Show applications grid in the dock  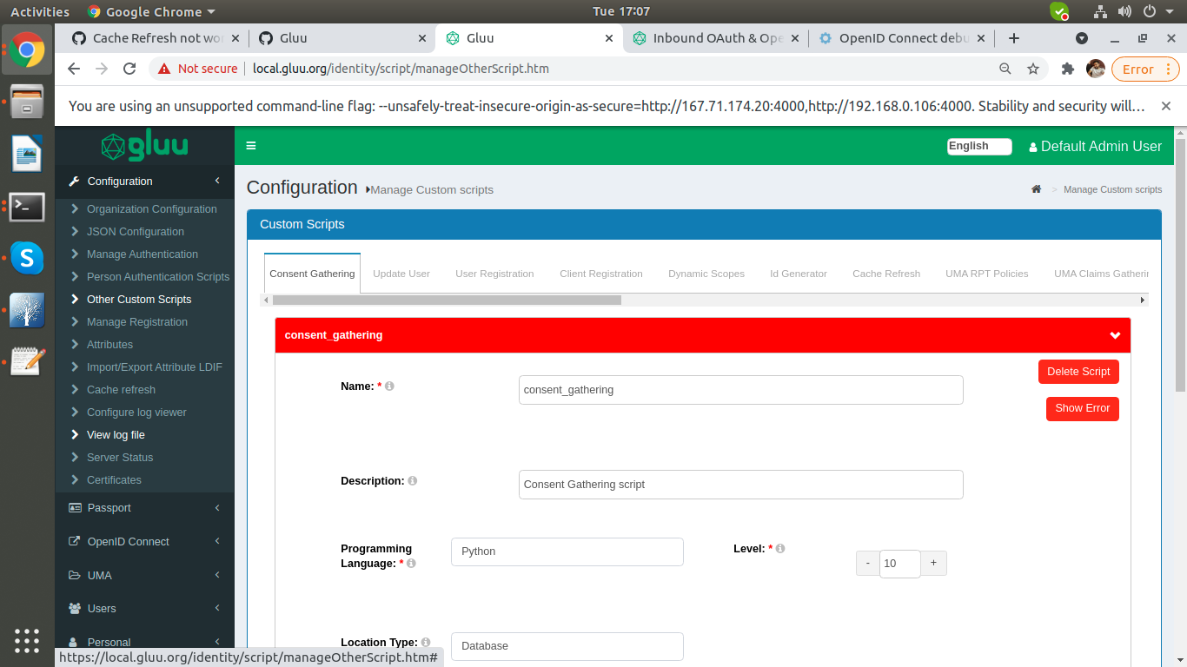tap(27, 641)
